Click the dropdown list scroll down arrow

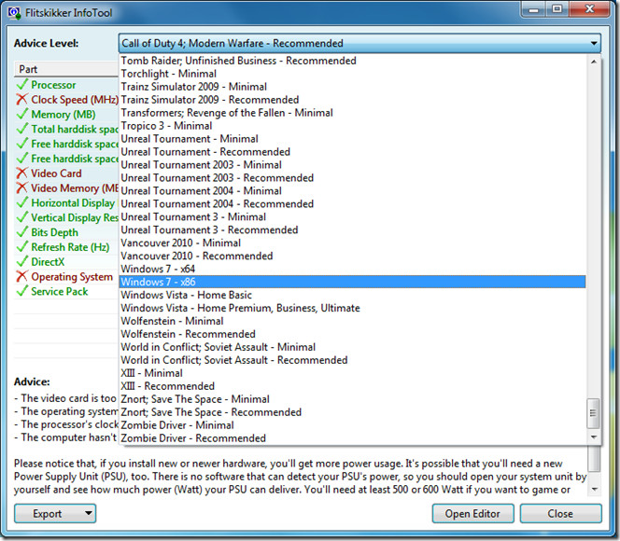[x=594, y=437]
